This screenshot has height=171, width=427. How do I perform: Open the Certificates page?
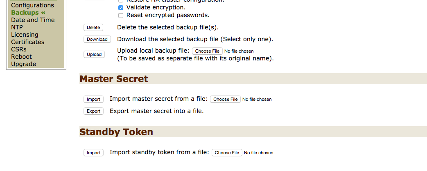(x=28, y=42)
